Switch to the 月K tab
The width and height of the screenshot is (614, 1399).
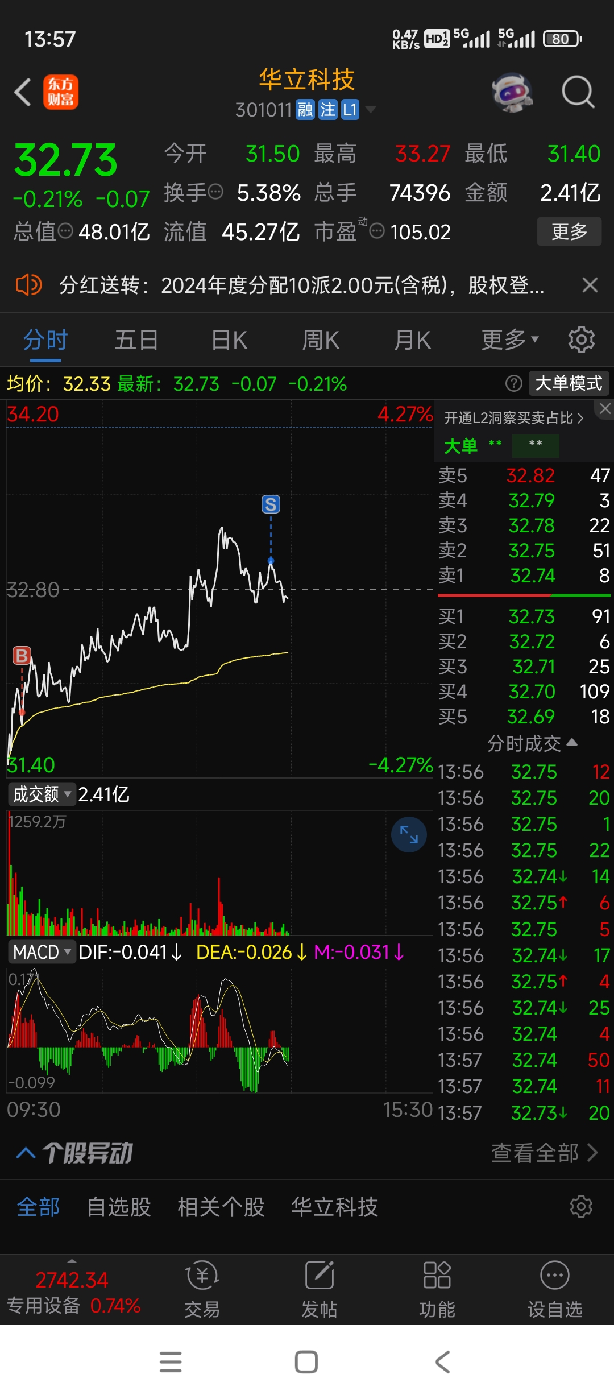click(413, 340)
